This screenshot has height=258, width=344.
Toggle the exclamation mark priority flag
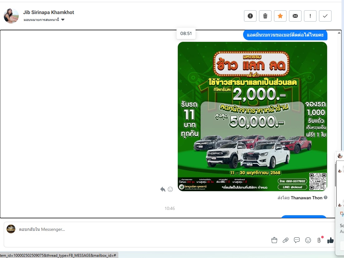tap(310, 16)
